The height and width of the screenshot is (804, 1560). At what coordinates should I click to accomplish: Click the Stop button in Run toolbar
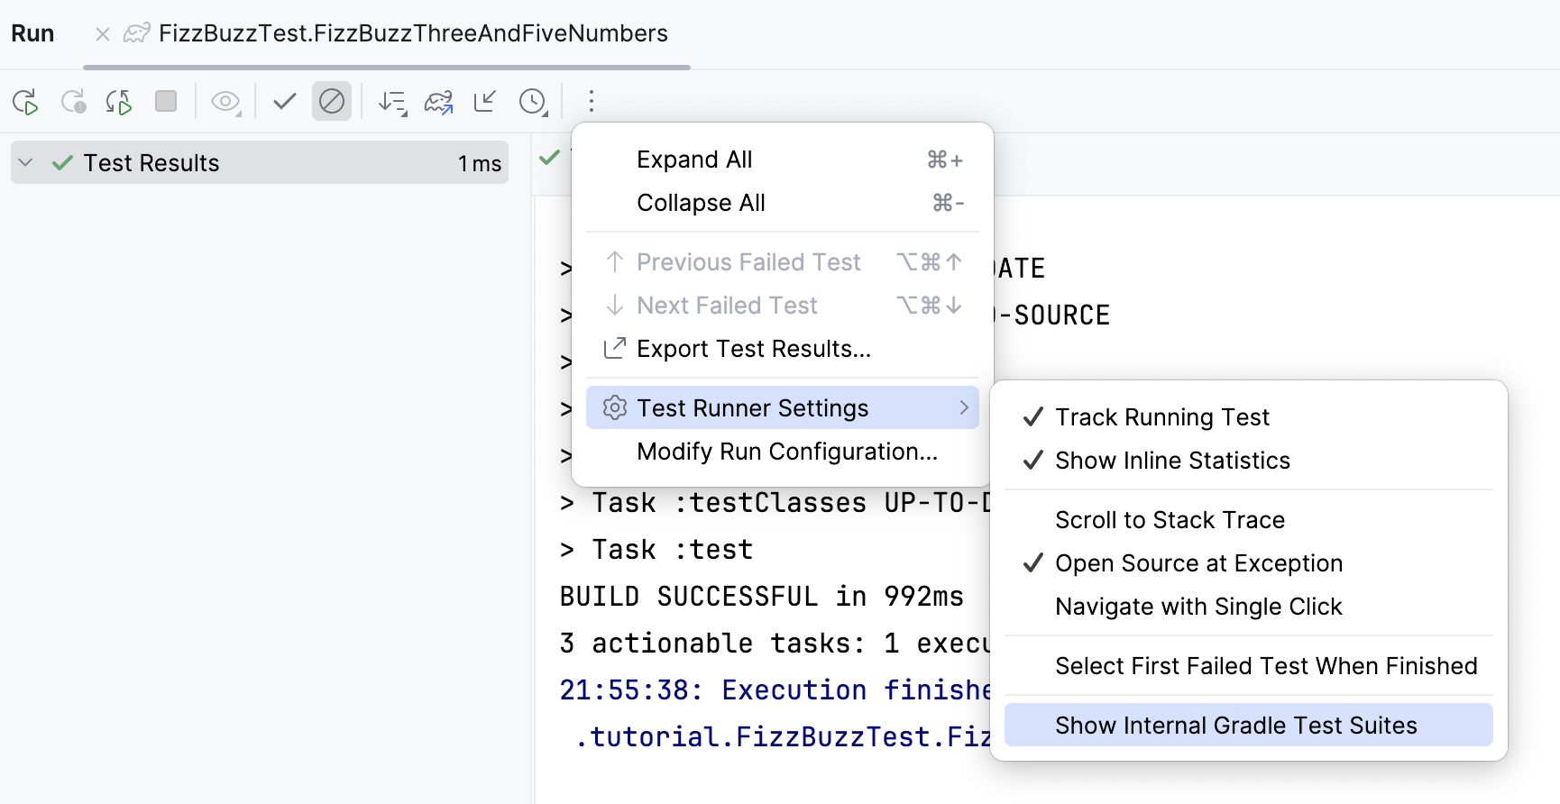pyautogui.click(x=166, y=101)
